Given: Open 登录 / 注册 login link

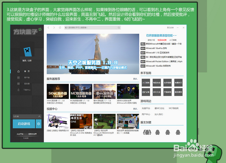Looking at the screenshot, I should 27,61.
